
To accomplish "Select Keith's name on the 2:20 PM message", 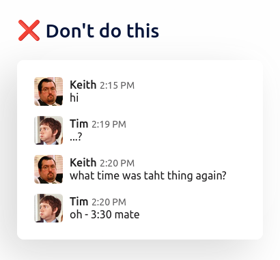I will (x=83, y=162).
